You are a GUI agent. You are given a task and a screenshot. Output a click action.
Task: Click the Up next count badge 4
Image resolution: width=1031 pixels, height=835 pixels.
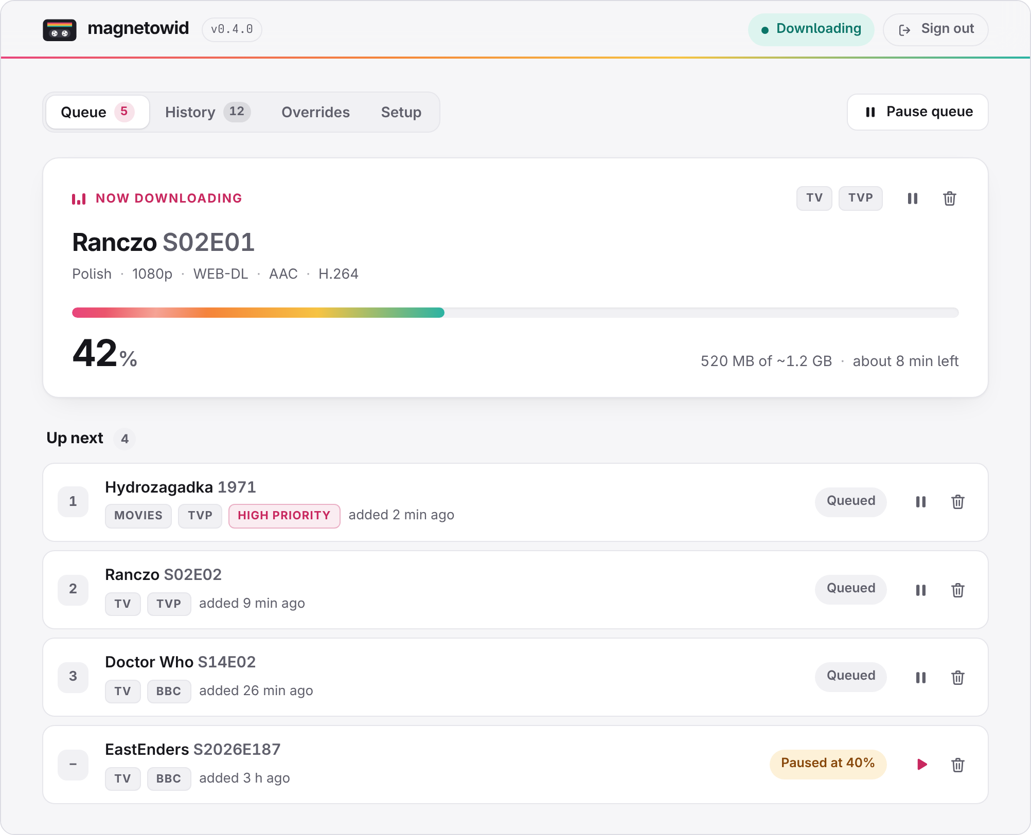[x=125, y=439]
